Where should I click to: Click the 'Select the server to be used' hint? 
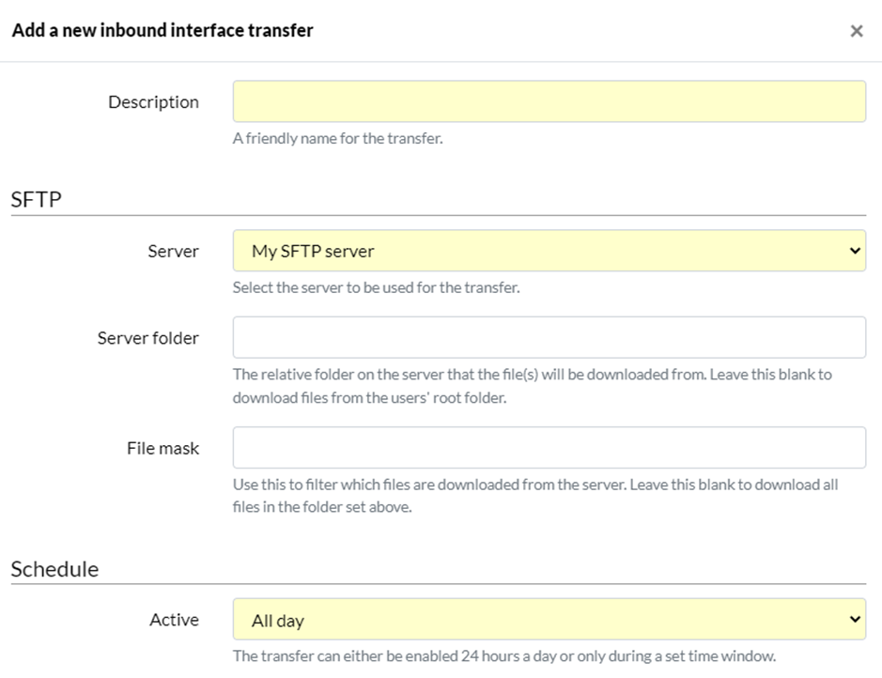tap(376, 287)
